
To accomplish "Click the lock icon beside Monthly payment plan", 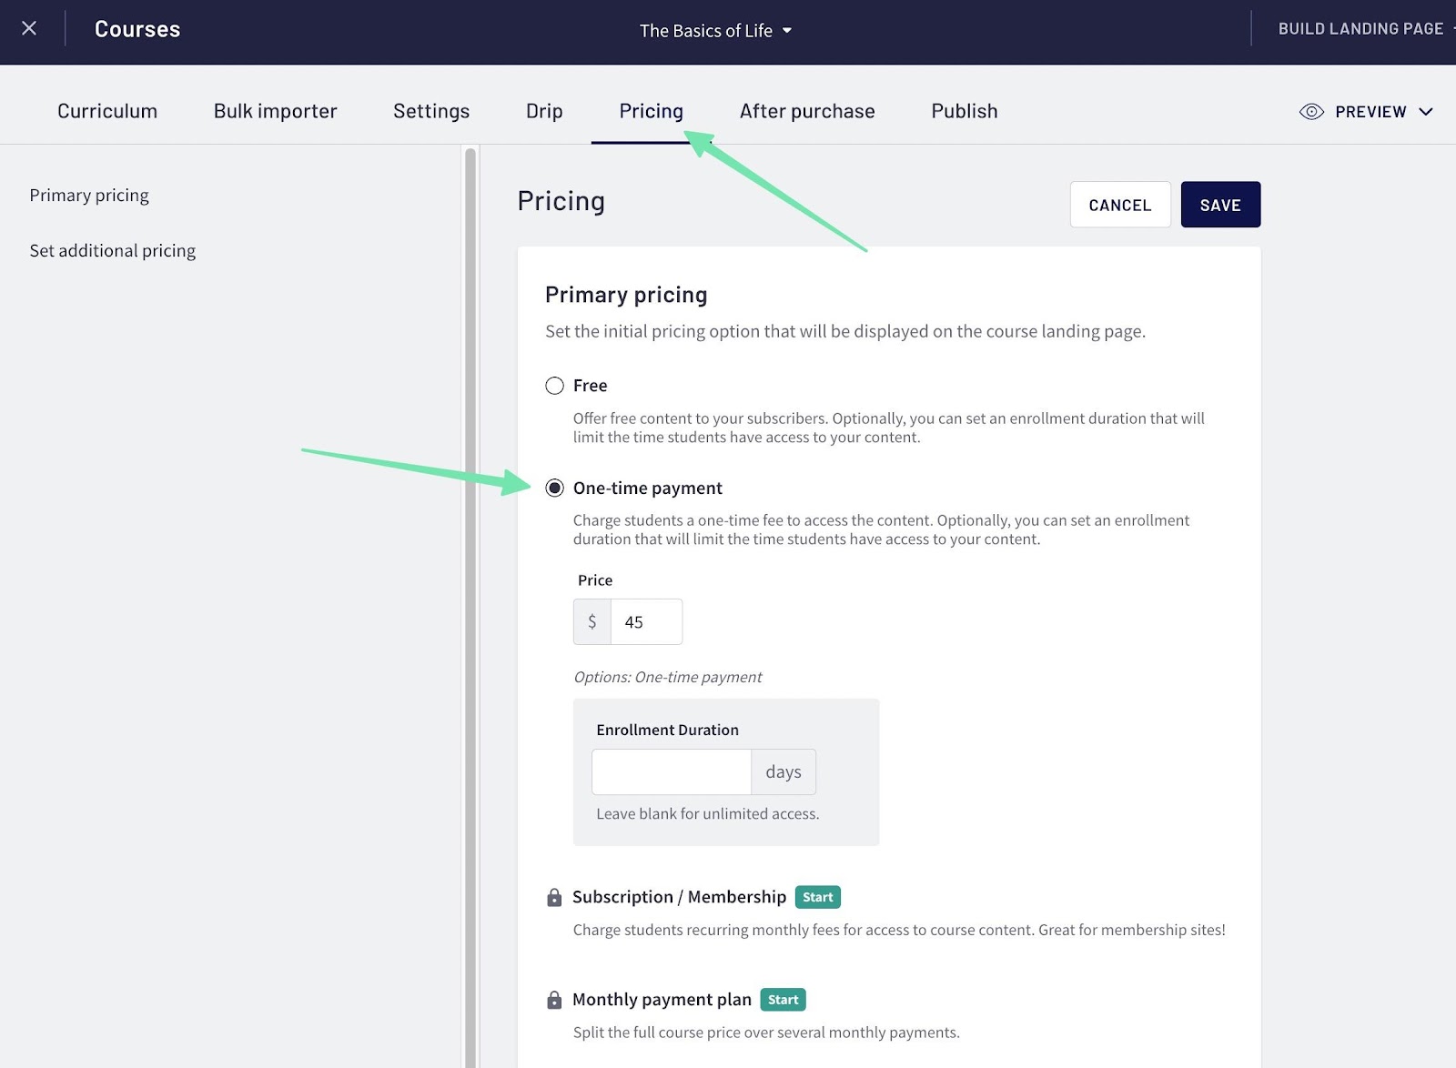I will click(x=553, y=999).
